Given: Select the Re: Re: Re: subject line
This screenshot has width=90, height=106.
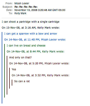Looking at the screenshot, I should [x=26, y=7].
